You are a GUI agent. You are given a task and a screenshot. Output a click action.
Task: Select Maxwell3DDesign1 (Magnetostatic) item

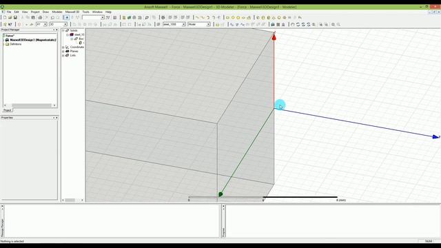tap(33, 40)
